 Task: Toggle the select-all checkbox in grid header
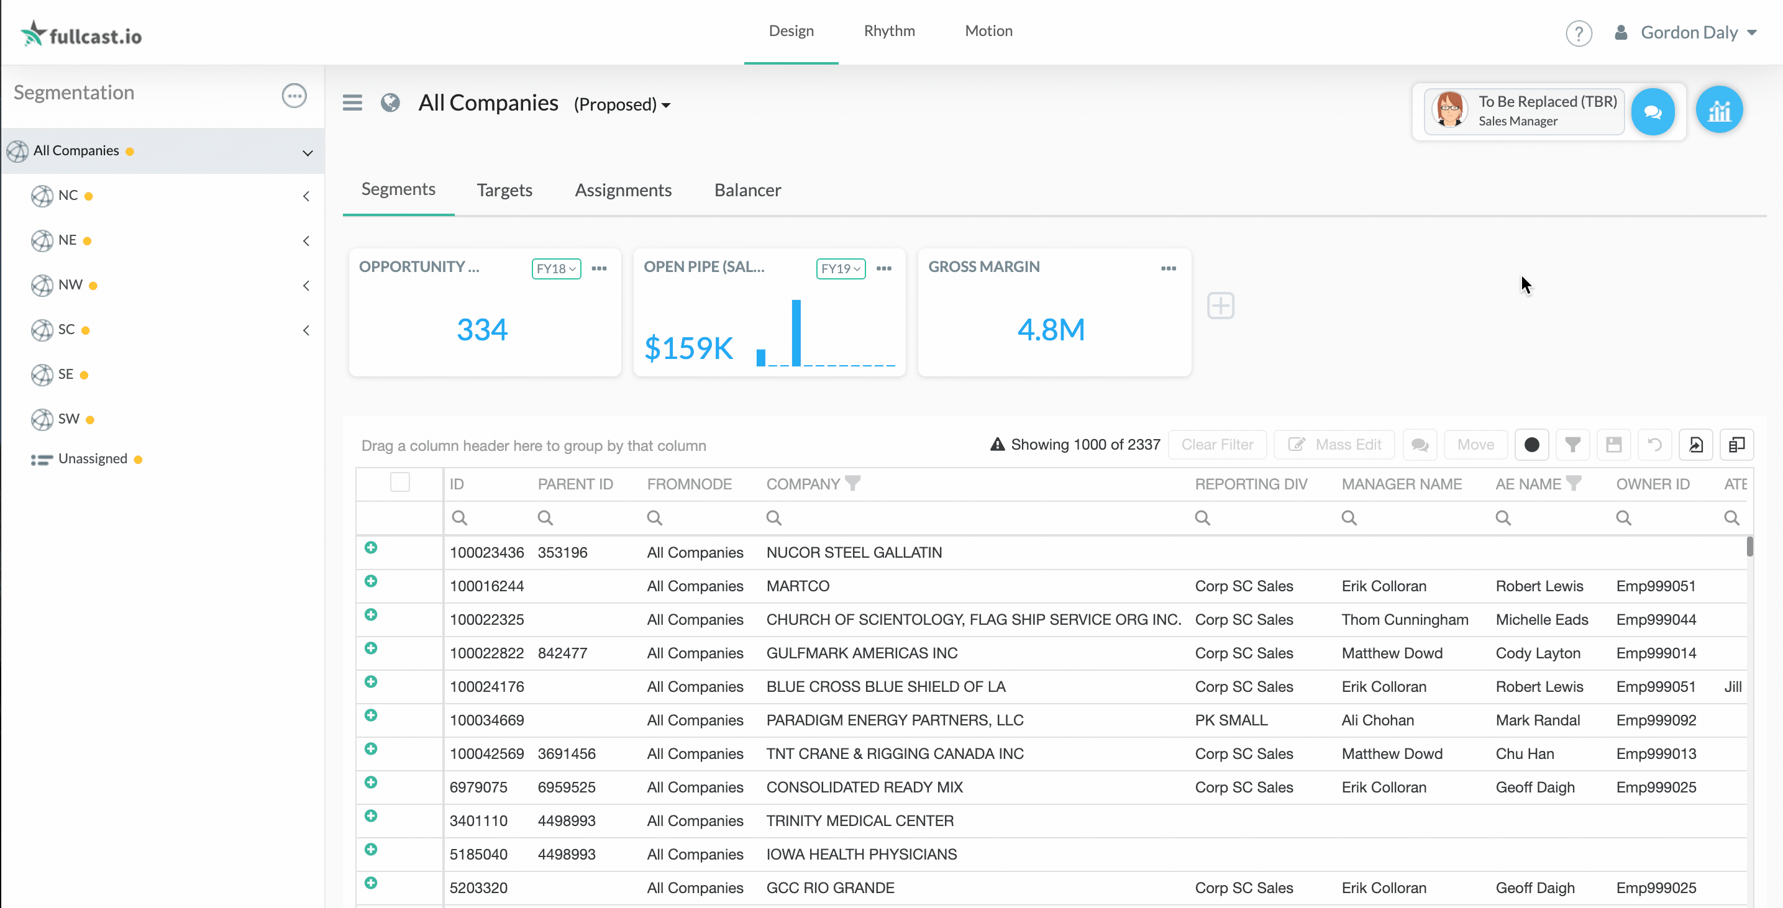tap(400, 483)
